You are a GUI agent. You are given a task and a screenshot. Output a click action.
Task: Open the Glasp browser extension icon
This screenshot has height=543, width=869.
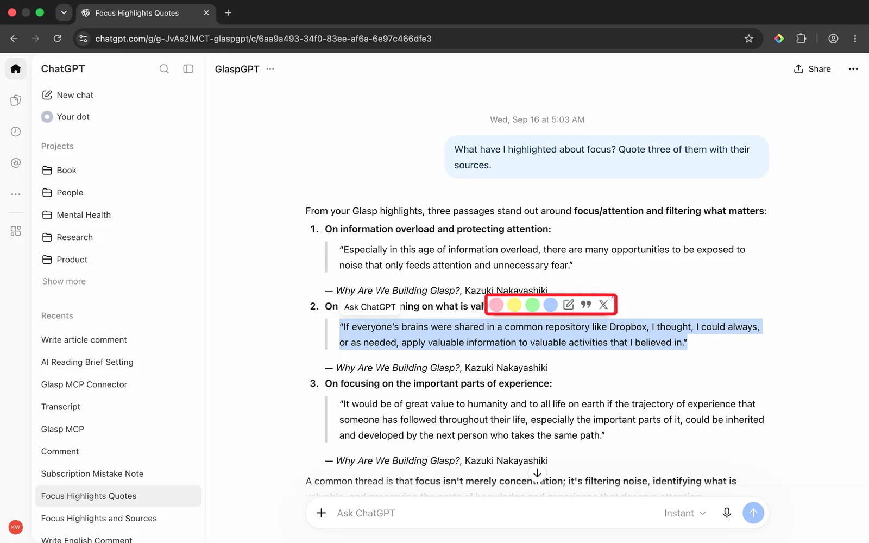(x=779, y=39)
